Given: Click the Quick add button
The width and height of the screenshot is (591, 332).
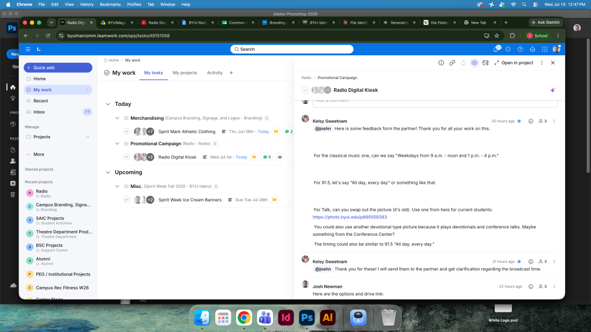Looking at the screenshot, I should coord(58,67).
